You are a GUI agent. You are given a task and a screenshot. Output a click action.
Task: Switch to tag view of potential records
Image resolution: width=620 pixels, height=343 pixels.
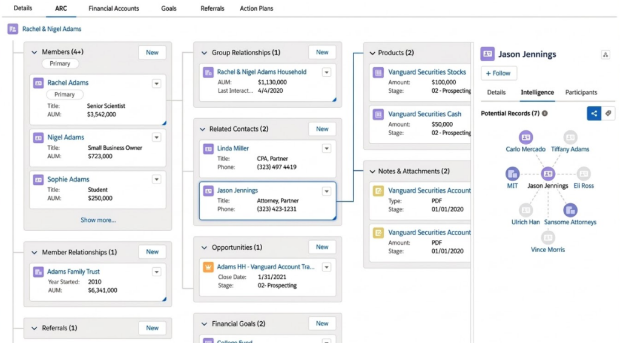608,113
